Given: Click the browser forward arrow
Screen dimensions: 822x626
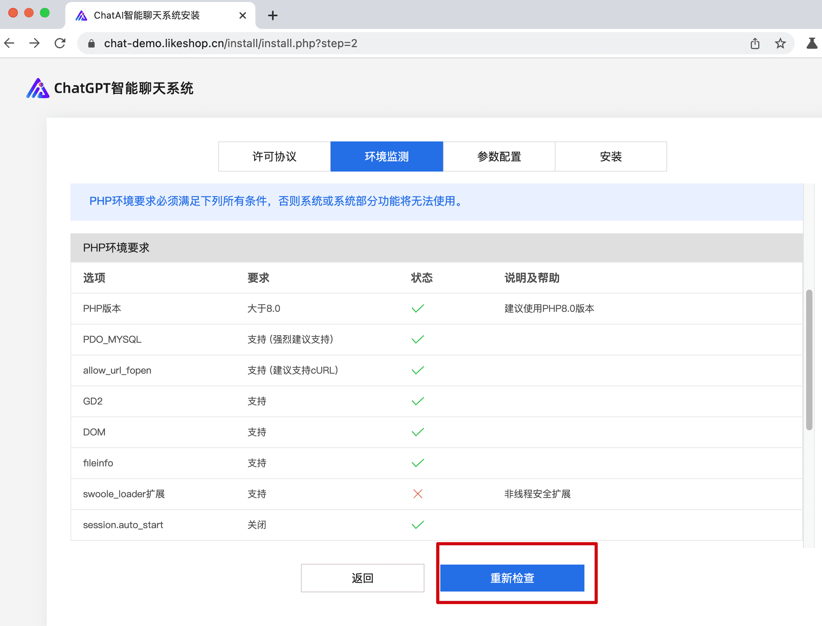Looking at the screenshot, I should pyautogui.click(x=35, y=43).
